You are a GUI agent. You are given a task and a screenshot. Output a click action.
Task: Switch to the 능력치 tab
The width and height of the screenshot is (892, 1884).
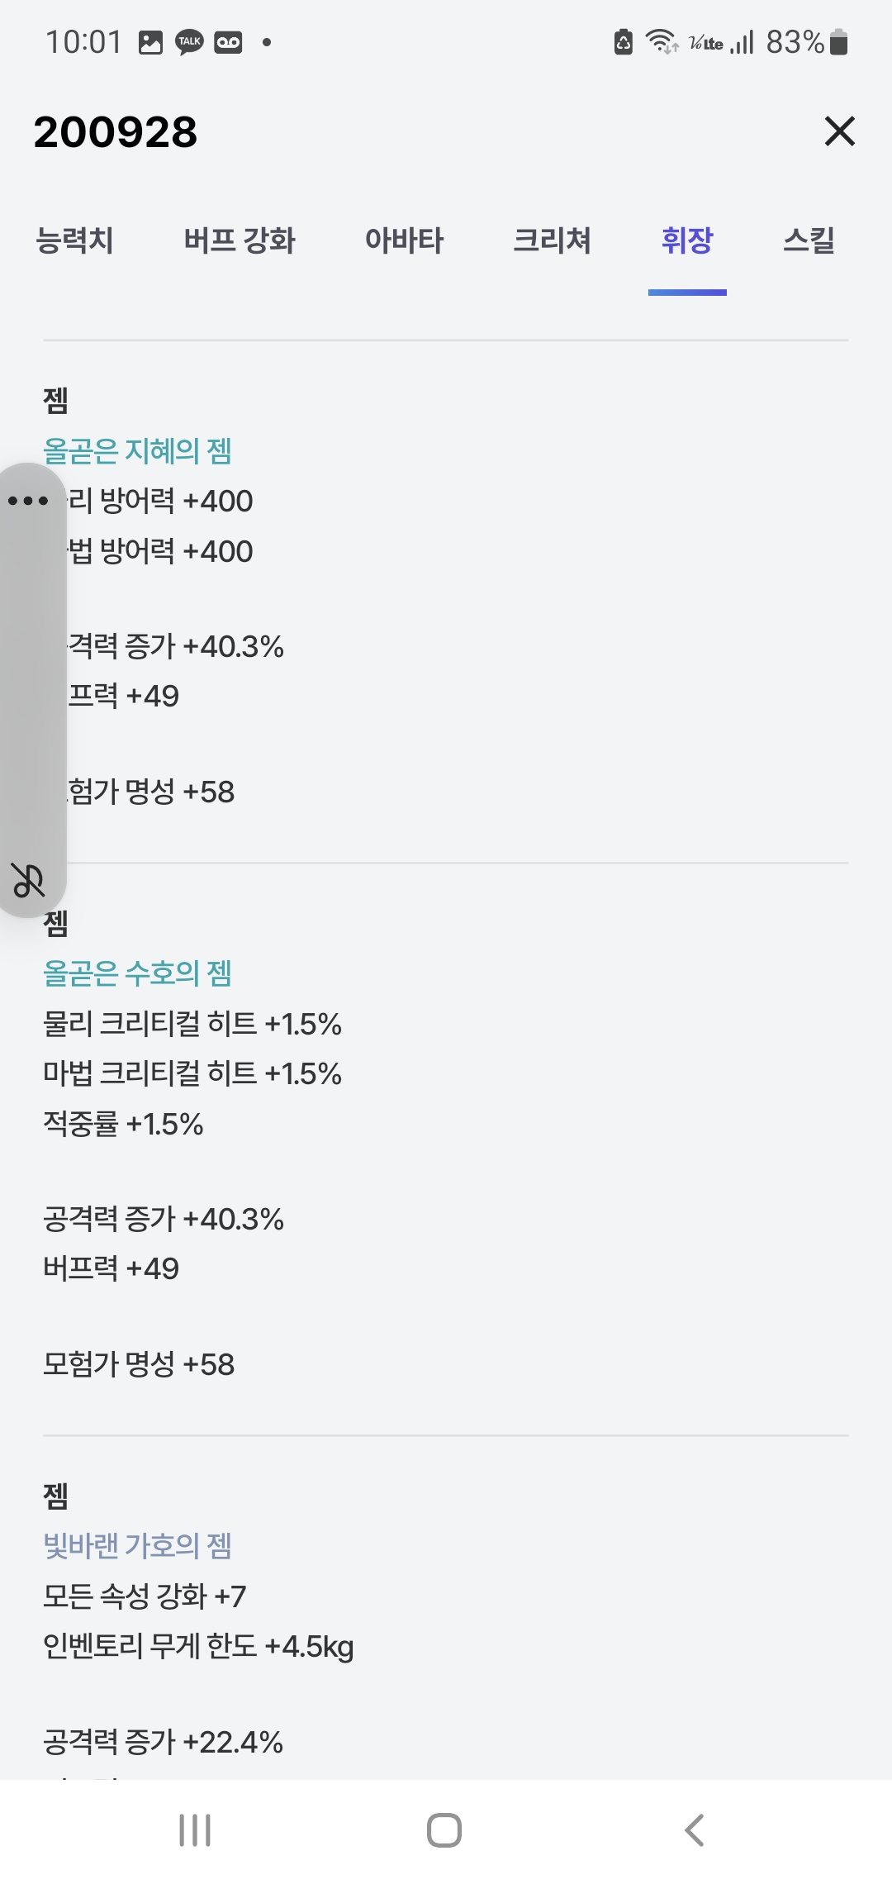coord(74,240)
